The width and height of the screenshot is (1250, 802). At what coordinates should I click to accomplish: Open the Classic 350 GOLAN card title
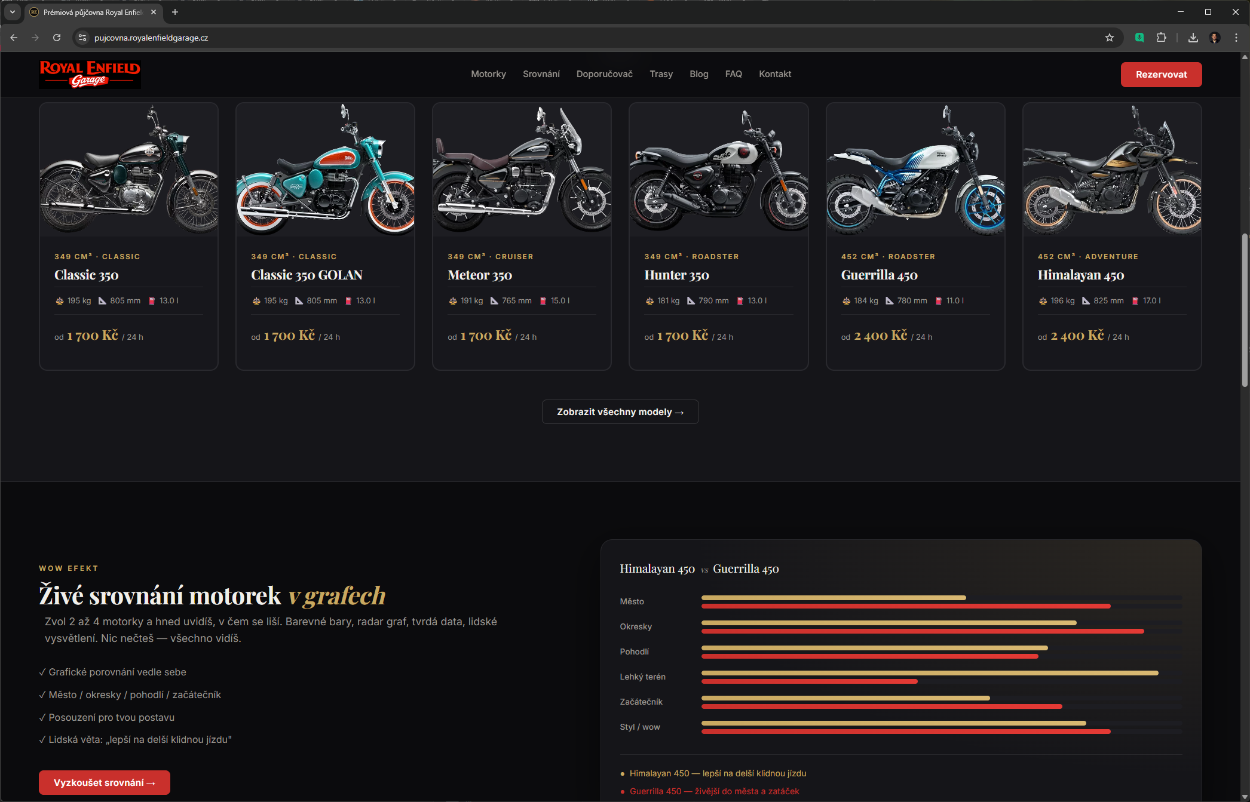307,275
